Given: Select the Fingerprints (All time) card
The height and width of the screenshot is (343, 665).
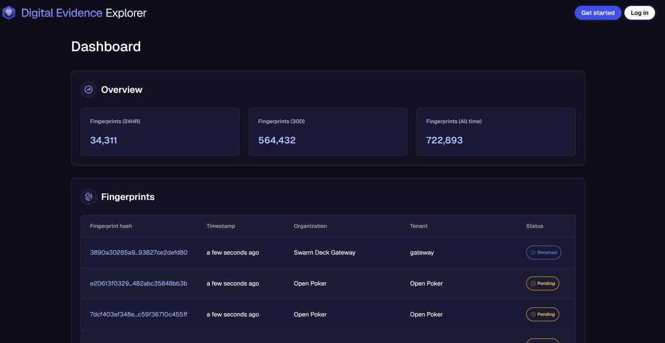Looking at the screenshot, I should pos(496,132).
